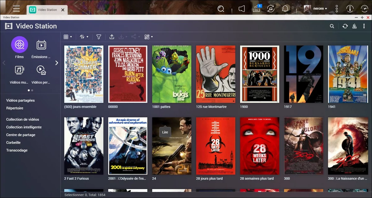Click the title 28 semaines plus tard
Screen dimensions: 372x198
coord(257,179)
